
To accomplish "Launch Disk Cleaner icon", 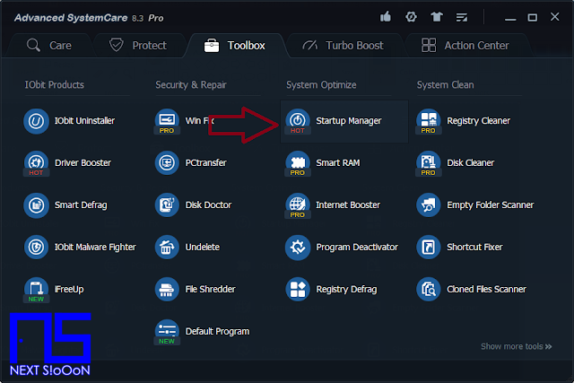I will pyautogui.click(x=429, y=163).
